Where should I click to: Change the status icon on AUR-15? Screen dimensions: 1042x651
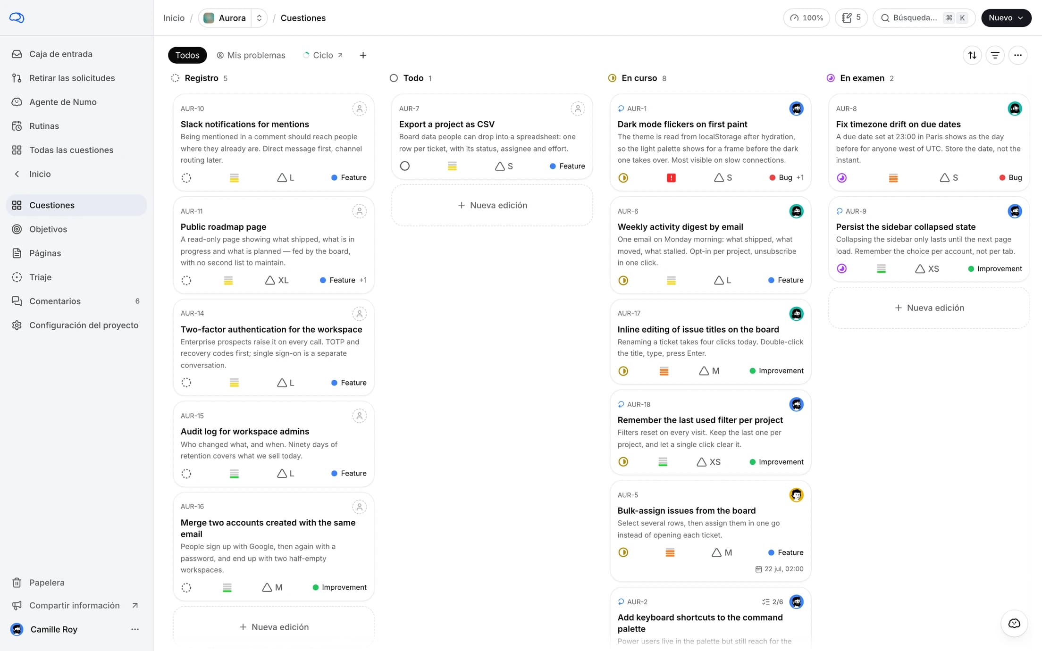(186, 474)
